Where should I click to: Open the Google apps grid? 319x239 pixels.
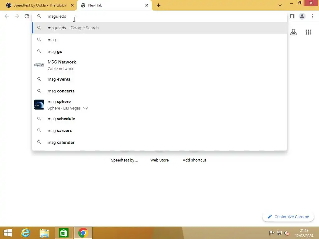click(x=308, y=32)
